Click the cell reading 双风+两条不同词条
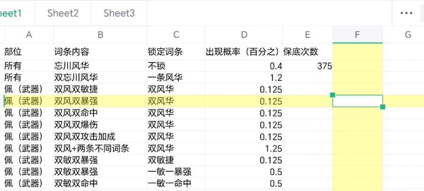 tap(100, 148)
